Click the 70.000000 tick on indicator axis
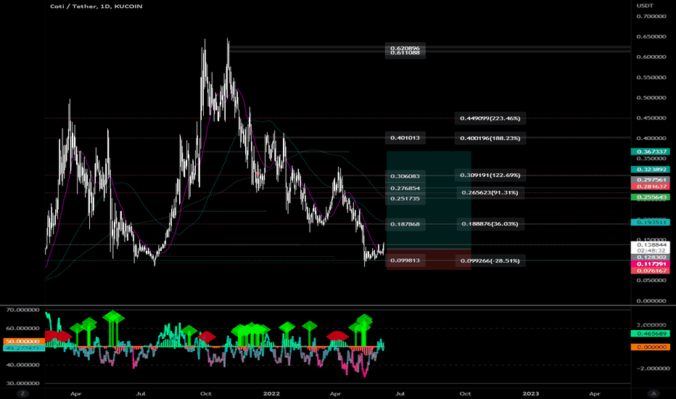Viewport: 676px width, 399px height. tap(22, 310)
